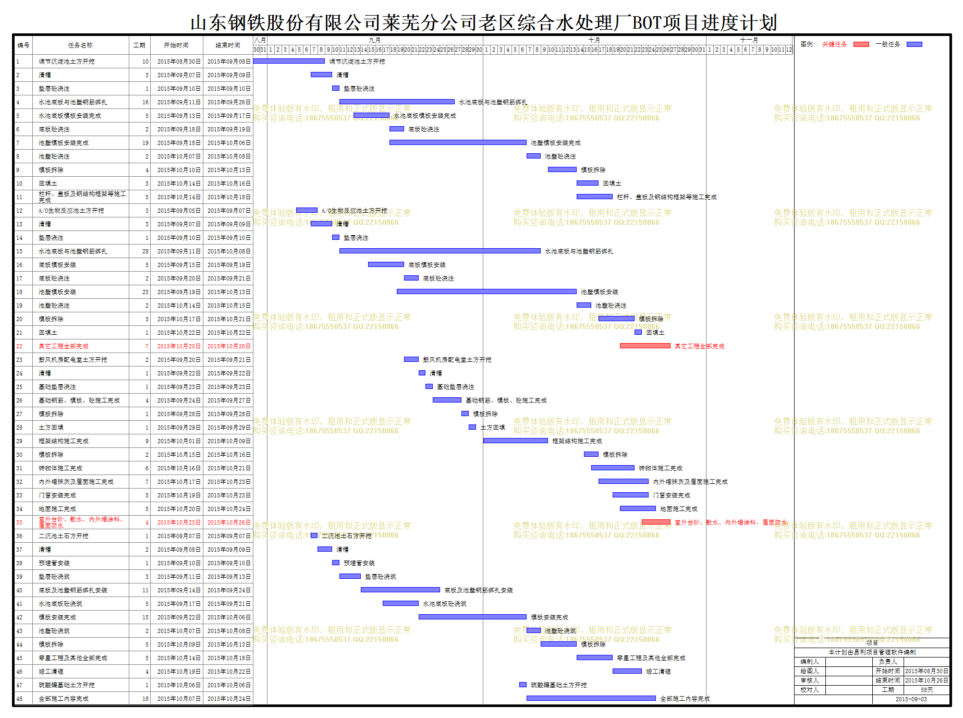This screenshot has width=963, height=718.
Task: Click task name 预埋管安装 in row 38
Action: click(54, 563)
